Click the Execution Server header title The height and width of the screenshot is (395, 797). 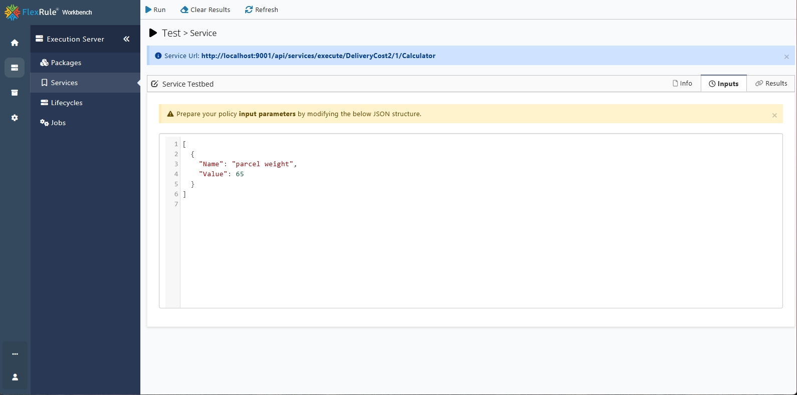coord(76,39)
